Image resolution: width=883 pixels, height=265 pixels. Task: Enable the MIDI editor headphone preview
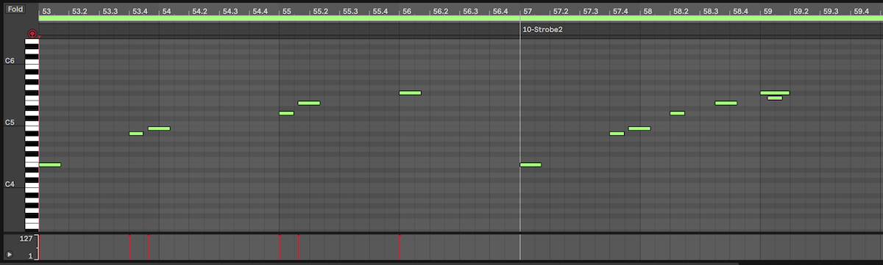(32, 34)
